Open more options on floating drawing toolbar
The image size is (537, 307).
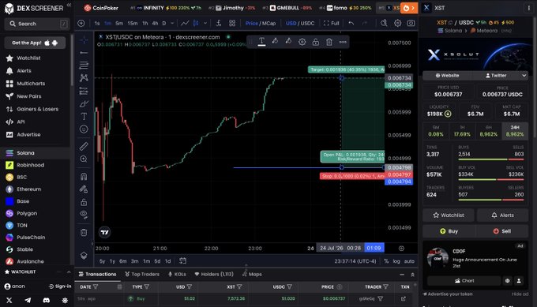tap(343, 42)
